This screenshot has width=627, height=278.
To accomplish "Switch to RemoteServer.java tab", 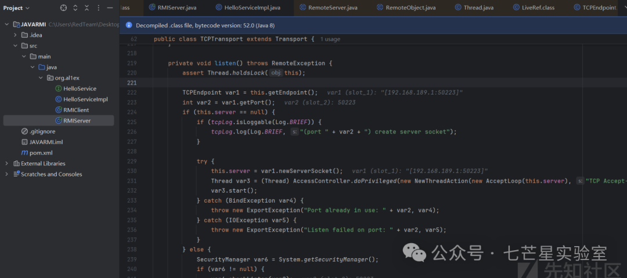I will click(328, 8).
